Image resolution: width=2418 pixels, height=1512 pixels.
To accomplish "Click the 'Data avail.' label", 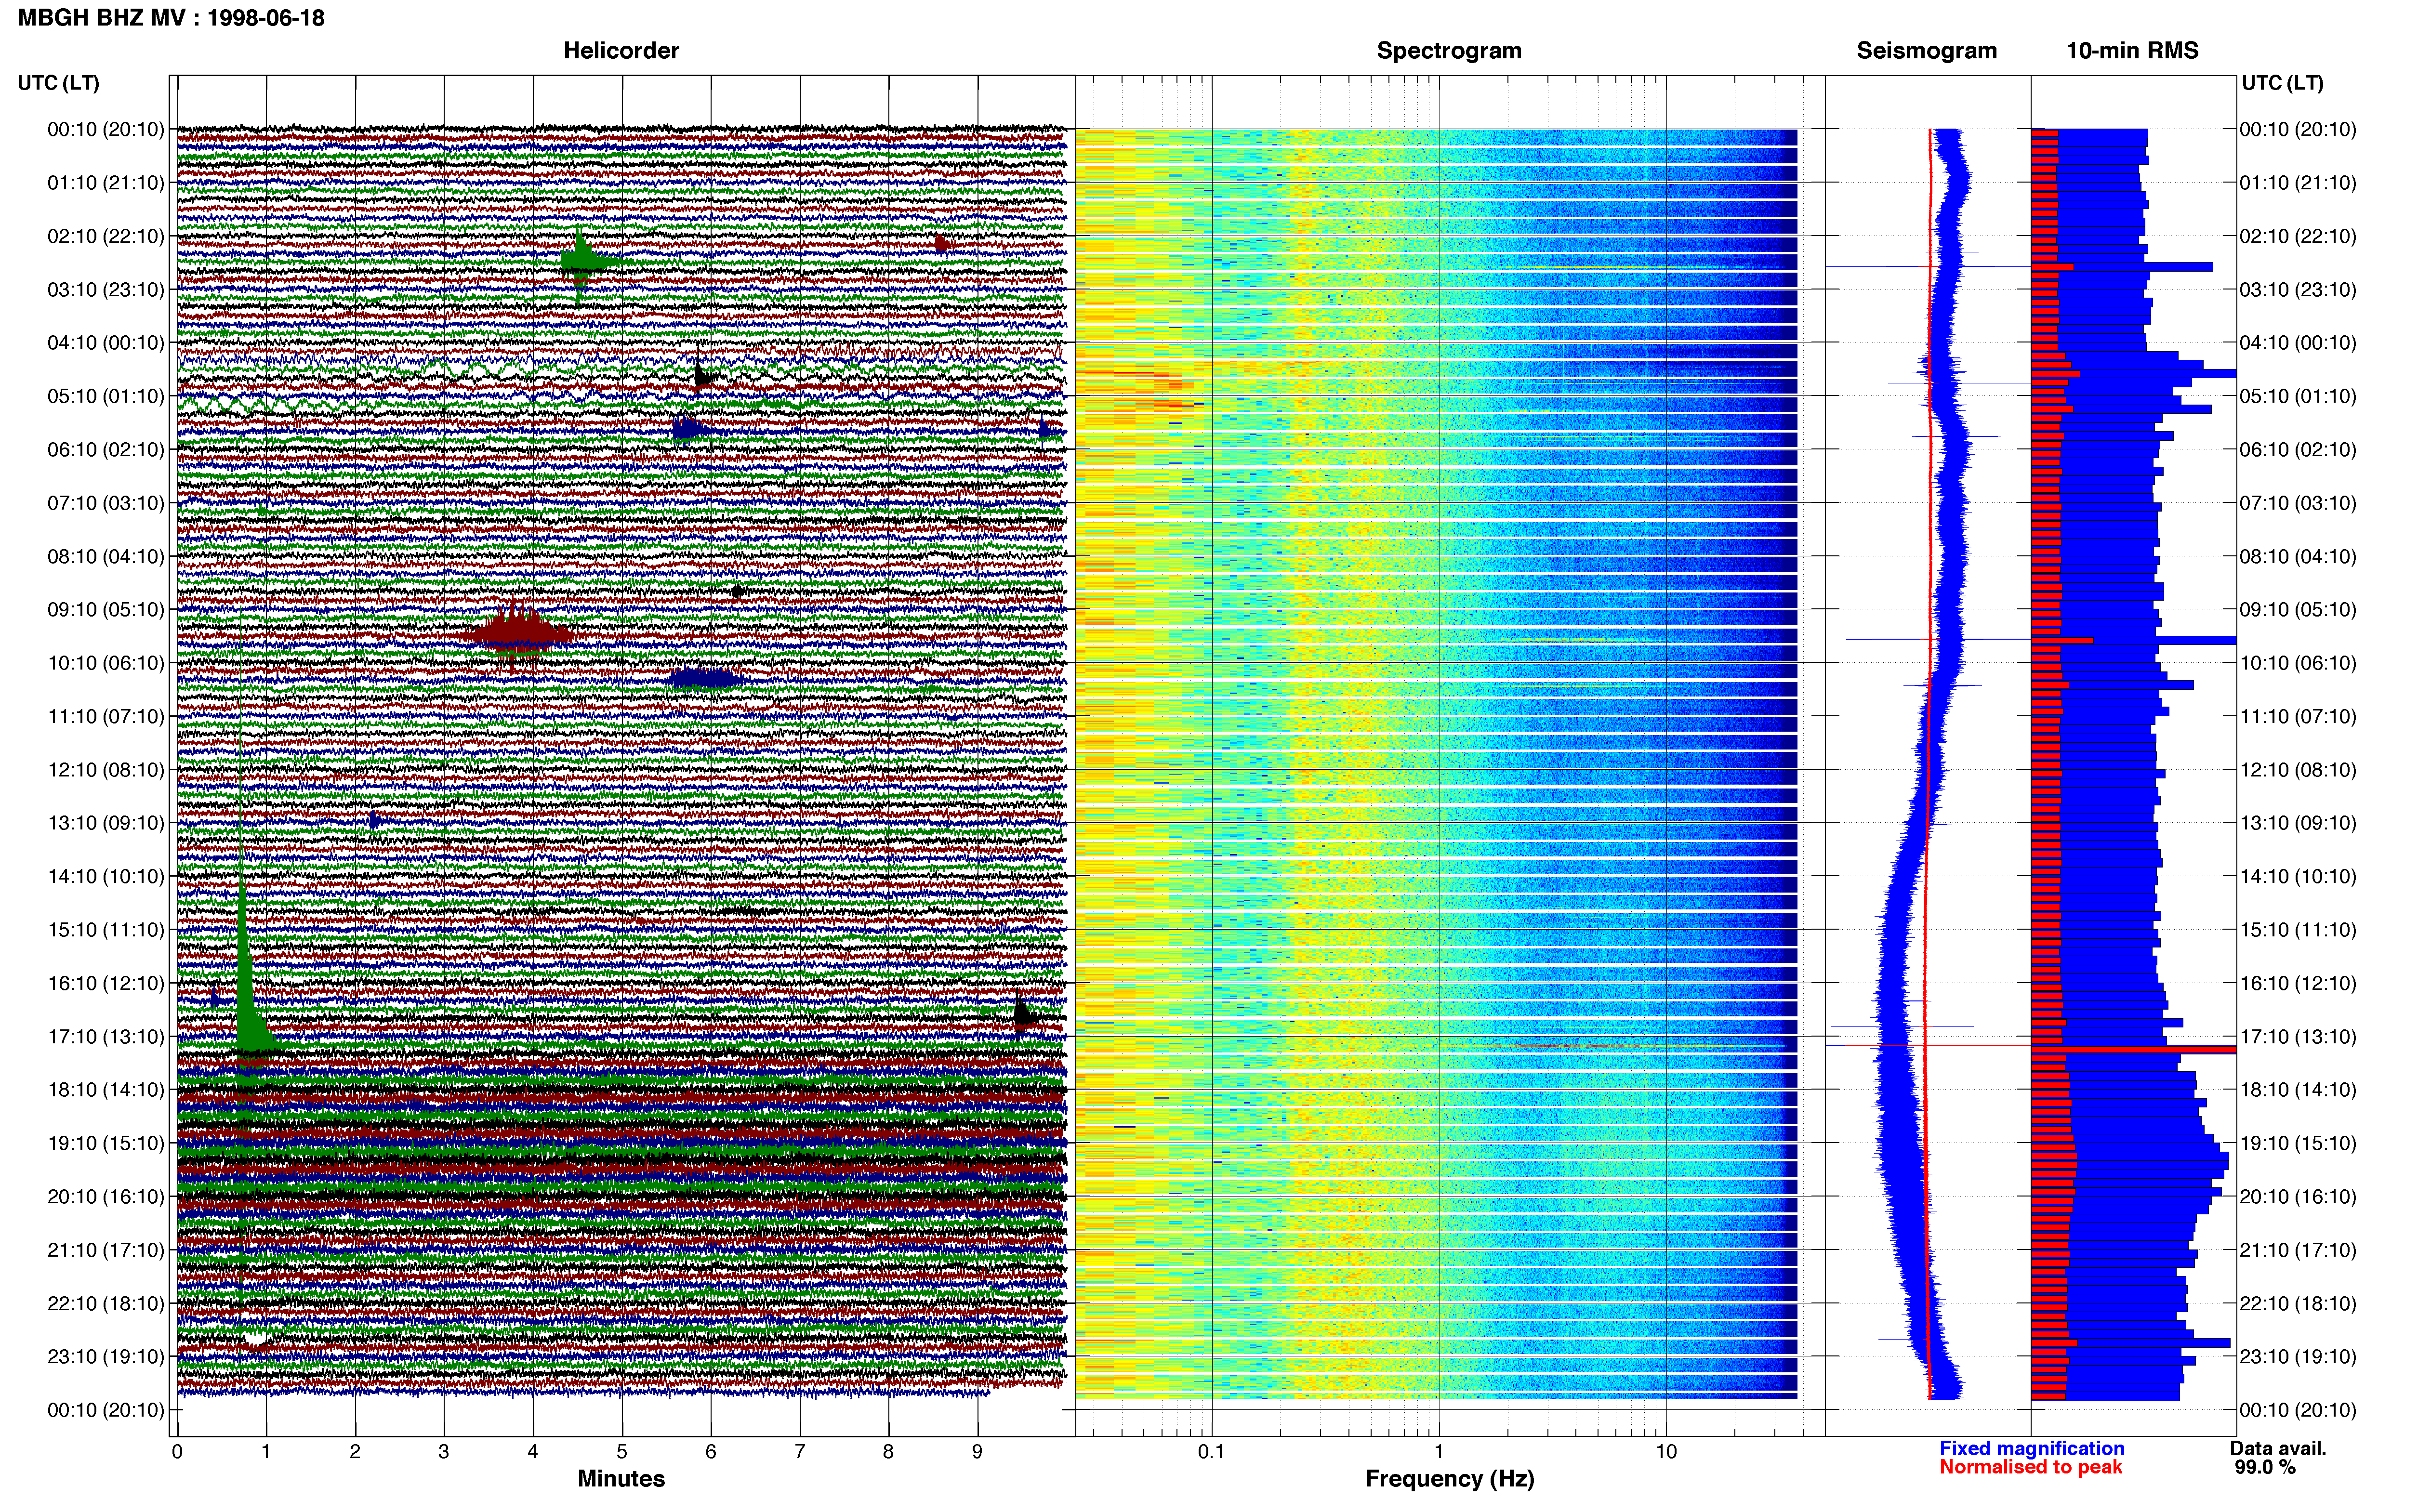I will [2278, 1448].
